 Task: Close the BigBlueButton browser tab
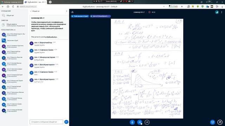tap(45, 2)
